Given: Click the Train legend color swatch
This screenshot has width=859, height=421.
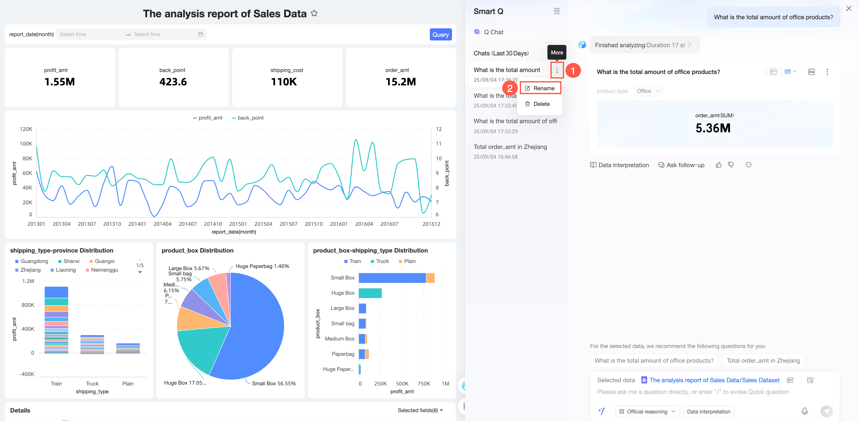Looking at the screenshot, I should click(346, 261).
